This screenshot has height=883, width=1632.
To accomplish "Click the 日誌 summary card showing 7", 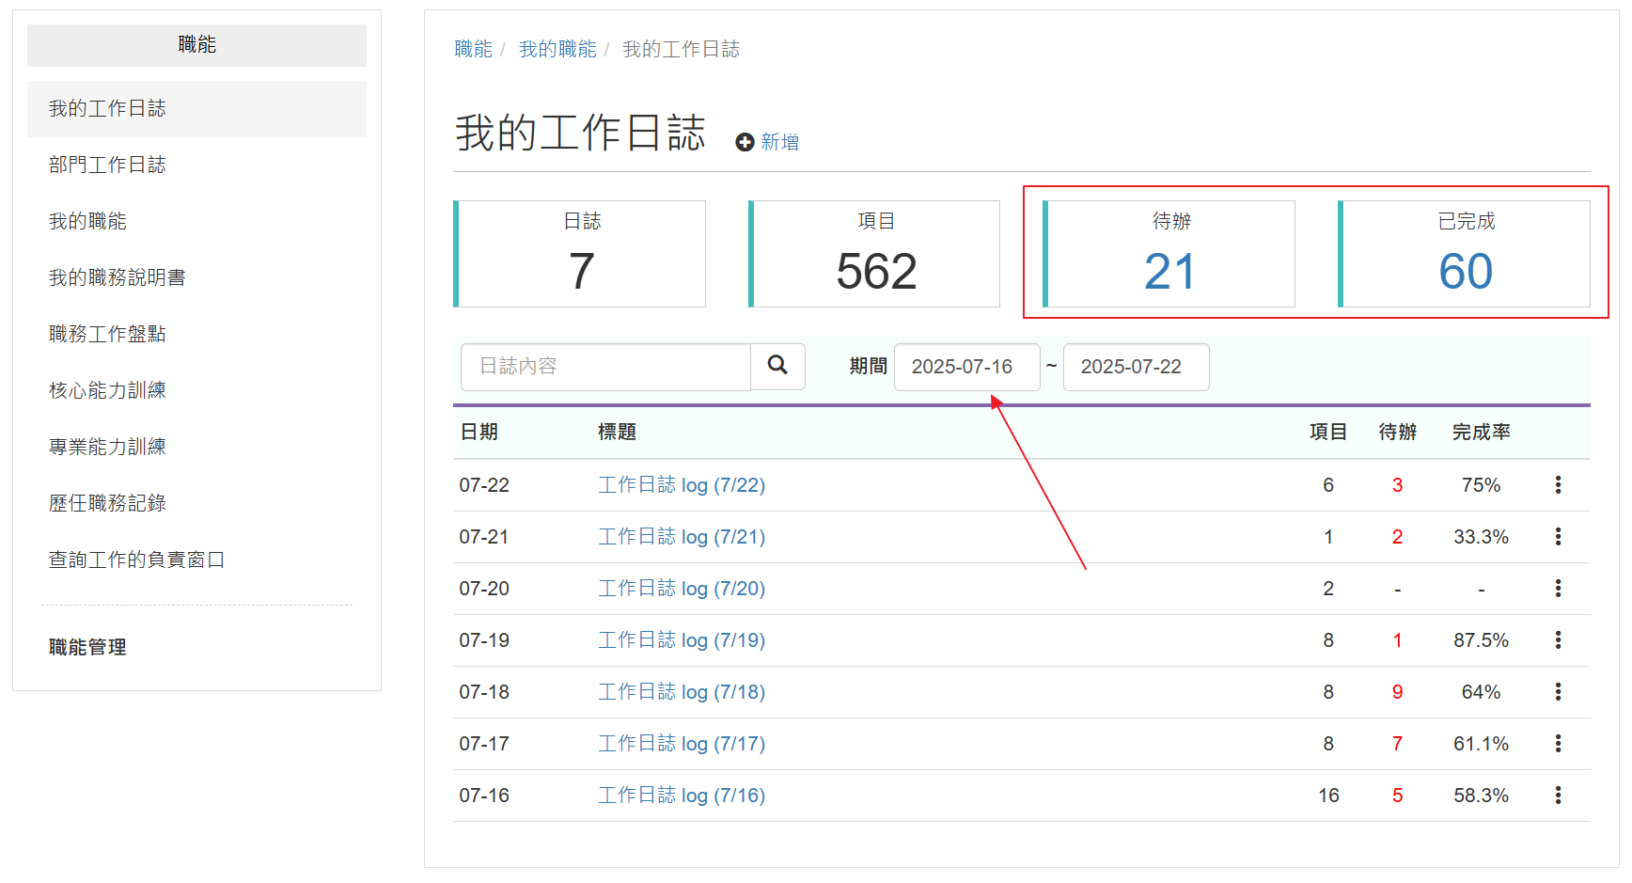I will click(x=579, y=254).
